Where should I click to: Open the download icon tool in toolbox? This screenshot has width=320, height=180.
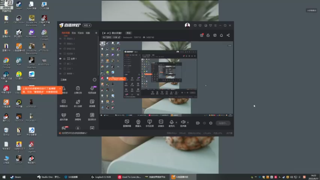tap(78, 128)
